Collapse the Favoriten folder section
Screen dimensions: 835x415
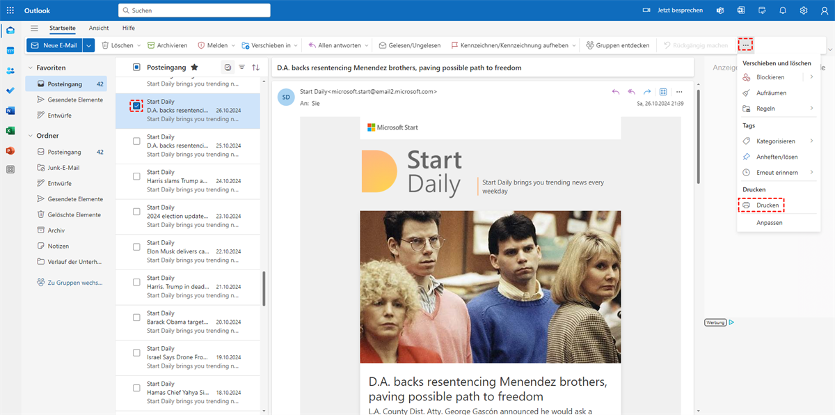(x=30, y=68)
